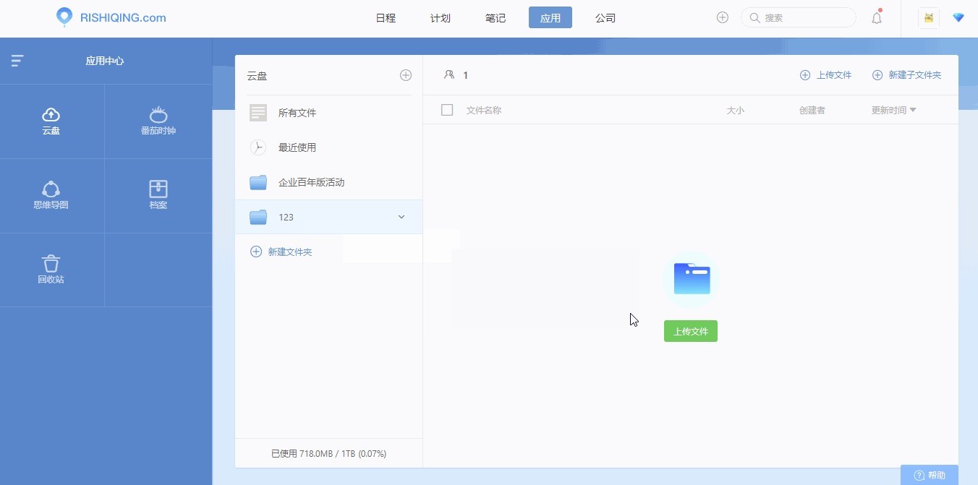This screenshot has height=485, width=978.
Task: Open the 云盘 app tile
Action: tap(51, 121)
